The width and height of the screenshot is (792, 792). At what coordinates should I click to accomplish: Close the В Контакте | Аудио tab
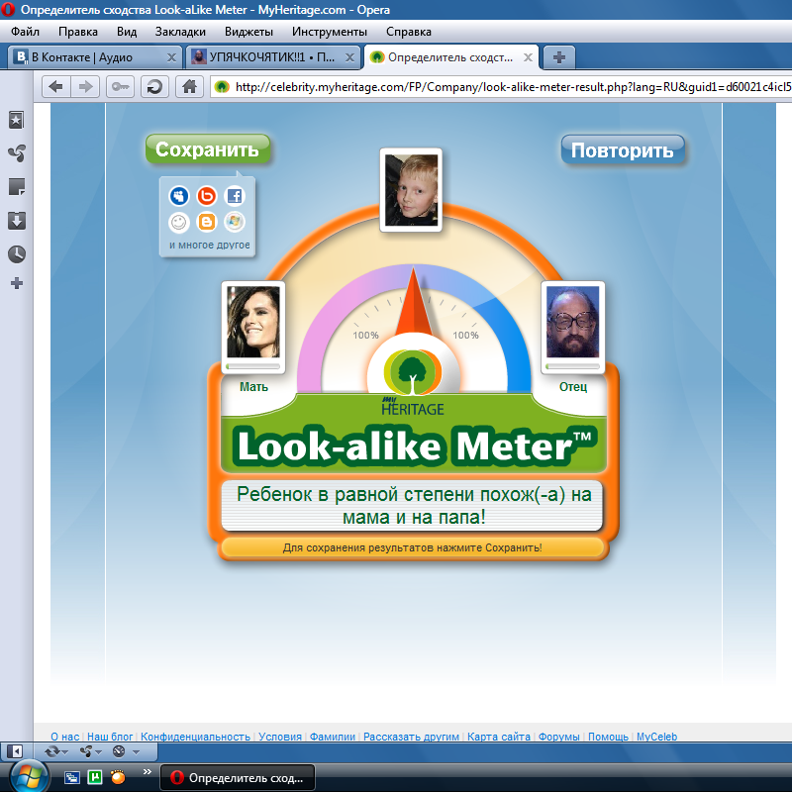(171, 57)
